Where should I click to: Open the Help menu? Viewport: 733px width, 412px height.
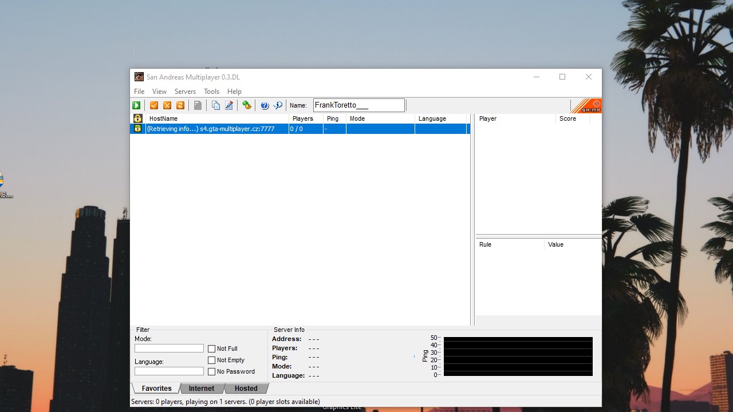[234, 92]
